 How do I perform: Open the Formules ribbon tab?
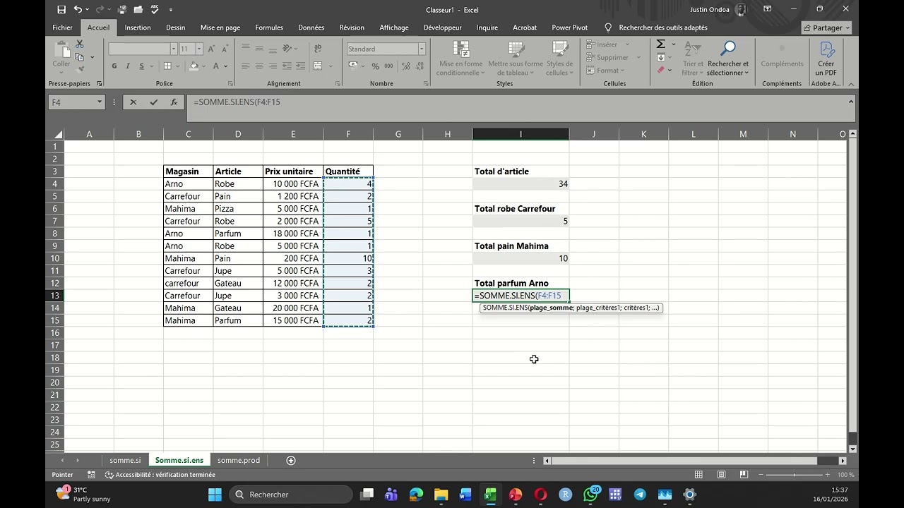(269, 28)
